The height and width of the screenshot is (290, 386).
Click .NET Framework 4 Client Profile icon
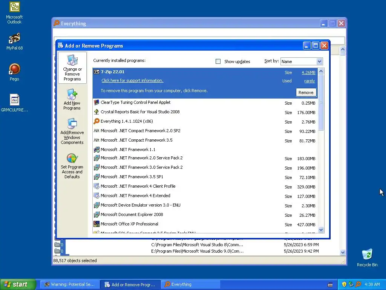96,186
